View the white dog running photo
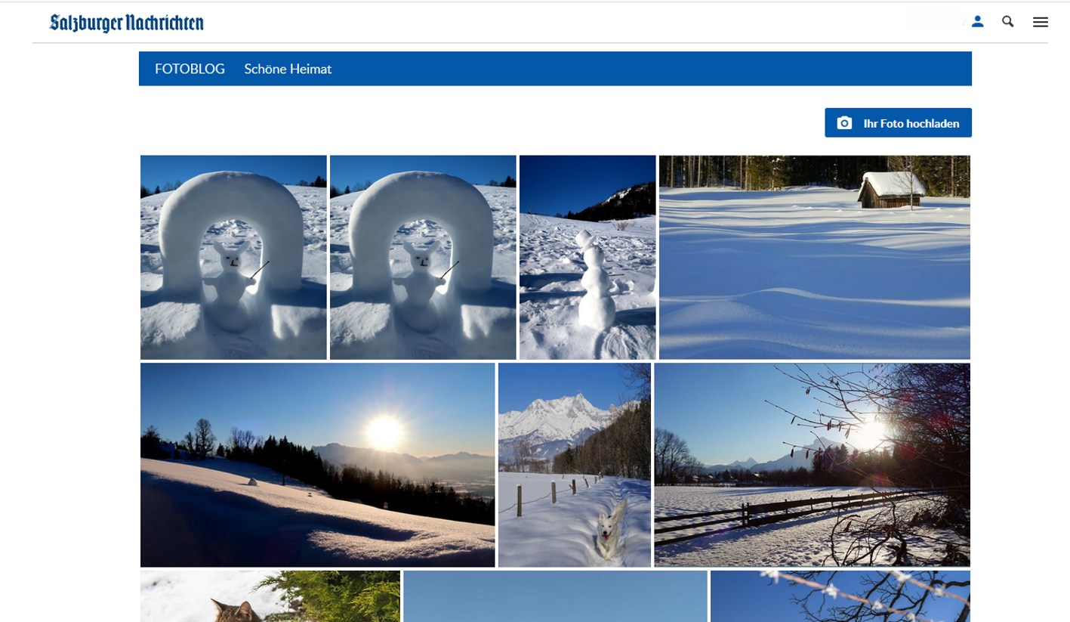The image size is (1070, 622). point(575,465)
